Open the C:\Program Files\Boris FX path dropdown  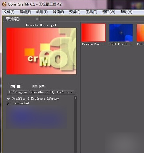pos(41,92)
